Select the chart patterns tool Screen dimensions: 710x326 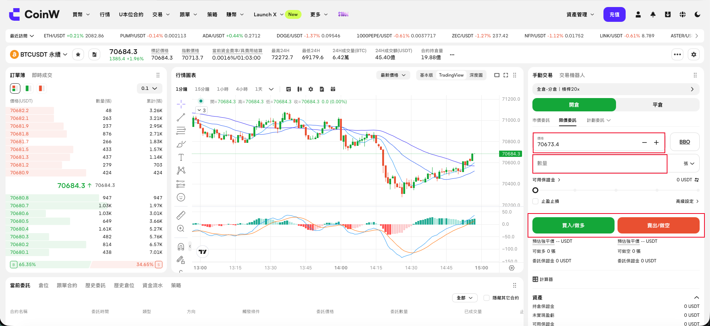point(181,171)
